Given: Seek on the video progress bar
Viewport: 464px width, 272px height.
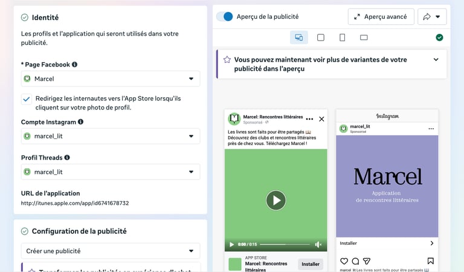Looking at the screenshot, I should tap(285, 244).
